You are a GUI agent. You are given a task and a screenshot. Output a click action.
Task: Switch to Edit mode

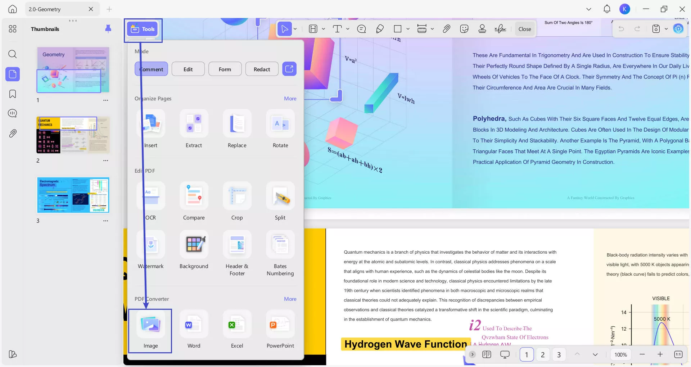coord(188,69)
